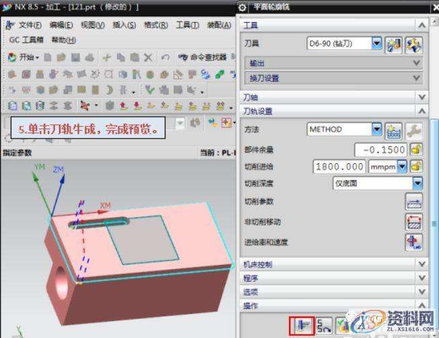Click the copy icon in toolbar

coord(120,58)
